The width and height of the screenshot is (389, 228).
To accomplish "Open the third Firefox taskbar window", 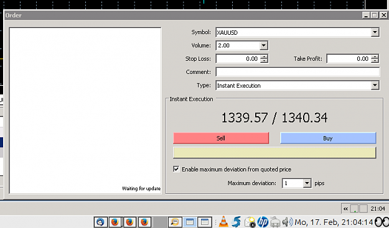I will 144,222.
